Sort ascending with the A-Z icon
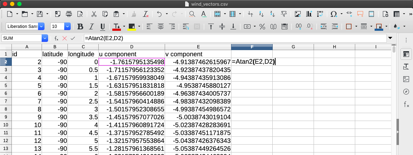Viewport: 413px width, 155px height. (262, 14)
